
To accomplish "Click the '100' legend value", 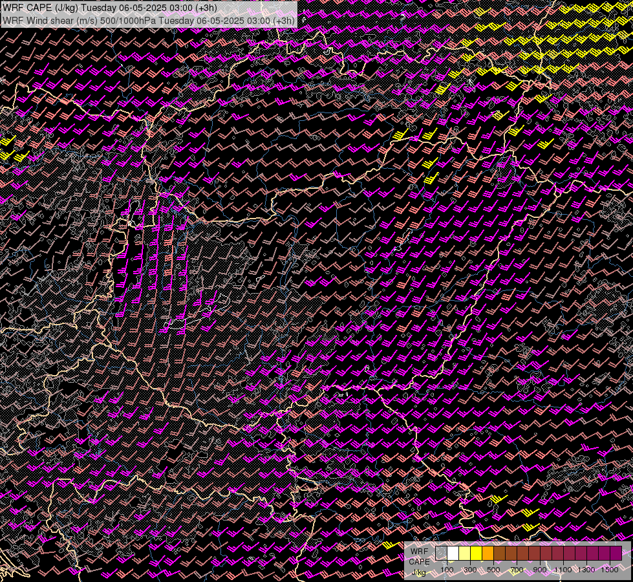I will [447, 570].
